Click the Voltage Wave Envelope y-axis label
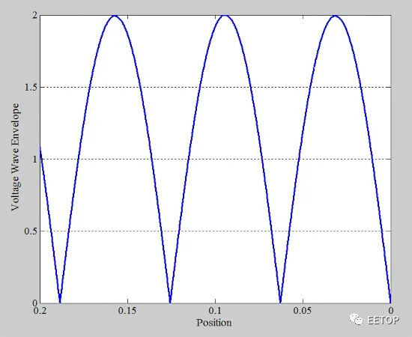 coord(15,157)
